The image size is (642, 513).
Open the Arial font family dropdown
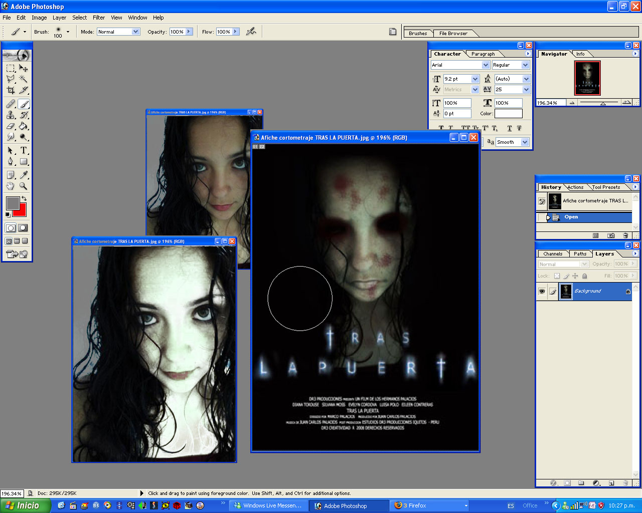point(486,65)
